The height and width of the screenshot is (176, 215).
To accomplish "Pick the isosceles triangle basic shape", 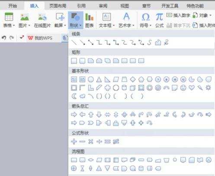I will 99,79.
